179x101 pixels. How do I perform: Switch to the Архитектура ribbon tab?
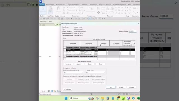click(x=50, y=5)
